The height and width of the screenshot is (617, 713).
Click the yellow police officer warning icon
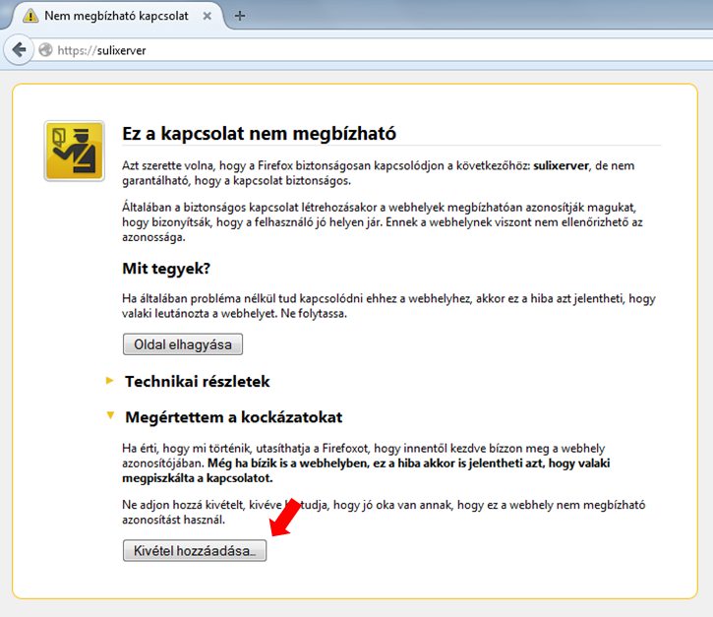[x=74, y=151]
